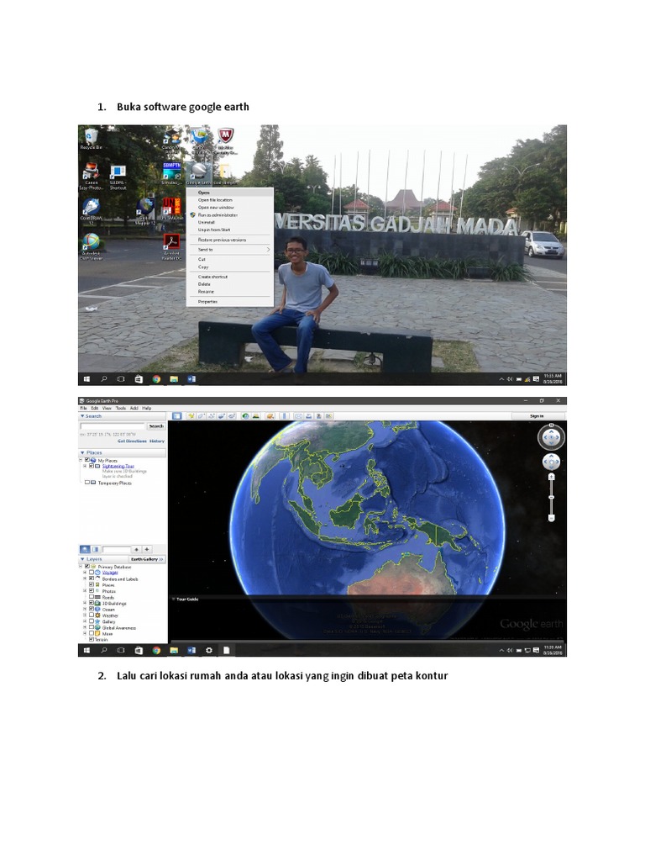Expand the Global Awareness tree node
The image size is (645, 861).
tap(85, 627)
